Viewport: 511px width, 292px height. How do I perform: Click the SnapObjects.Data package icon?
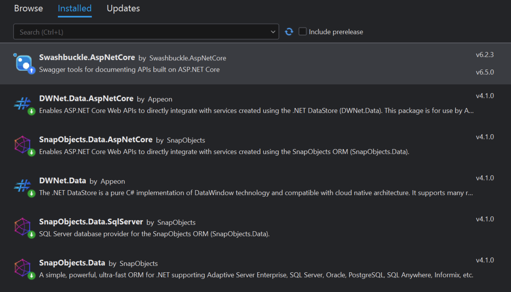coord(22,268)
